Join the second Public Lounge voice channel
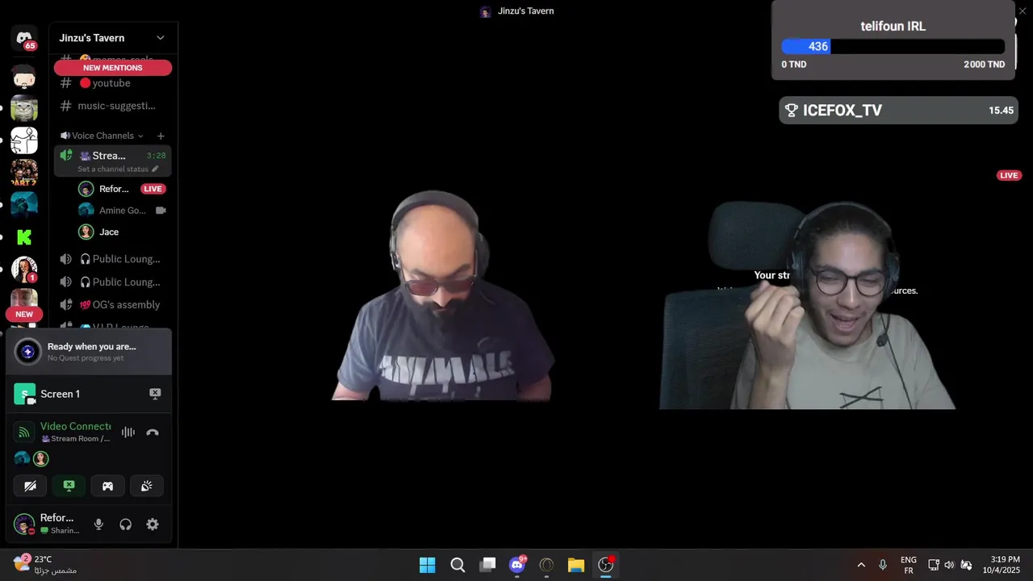1033x581 pixels. (113, 282)
